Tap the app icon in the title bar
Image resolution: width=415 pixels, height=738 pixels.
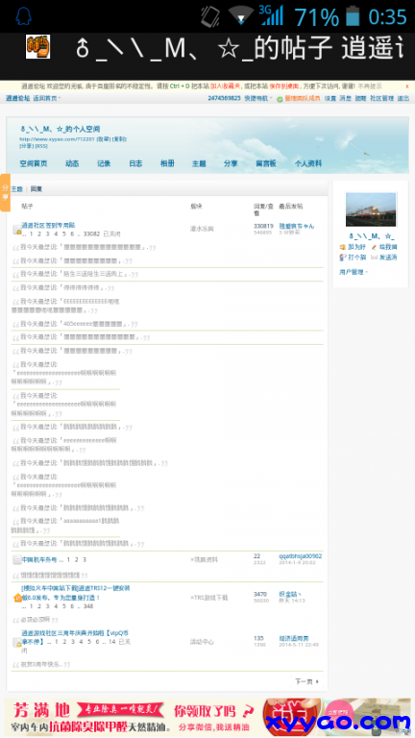coord(38,47)
